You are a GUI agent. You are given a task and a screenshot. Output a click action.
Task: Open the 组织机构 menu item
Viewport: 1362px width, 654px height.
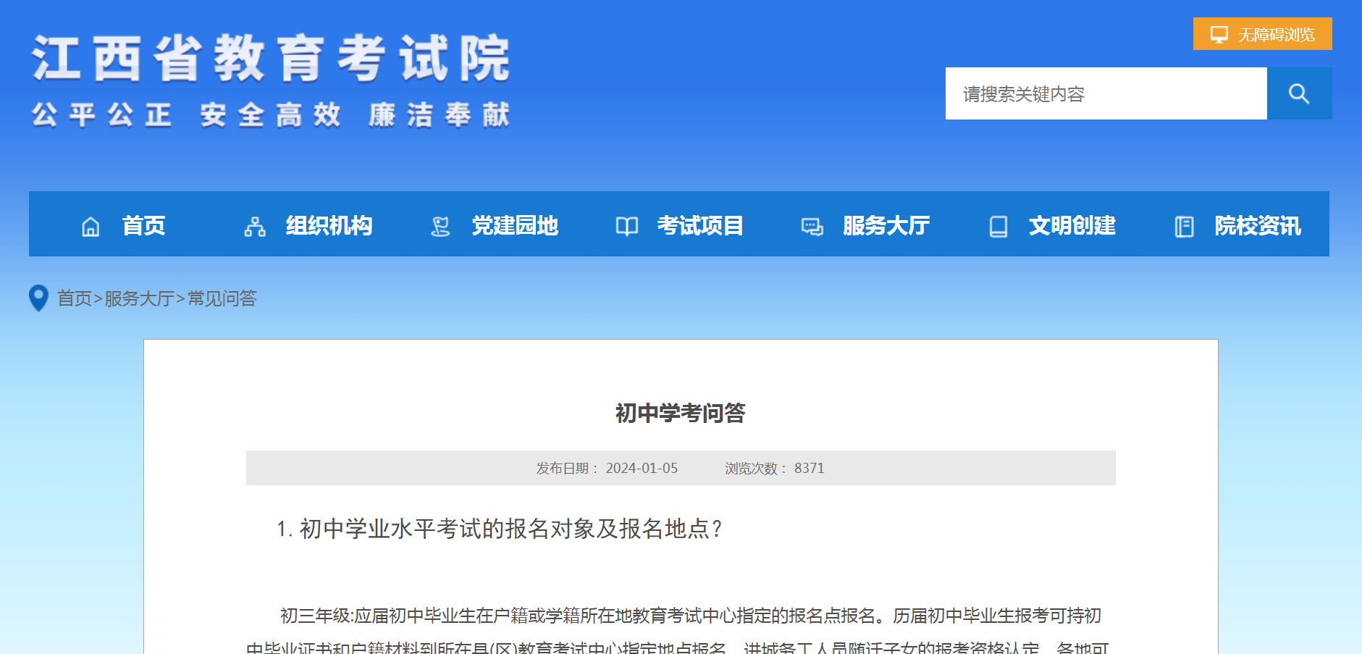(x=329, y=225)
